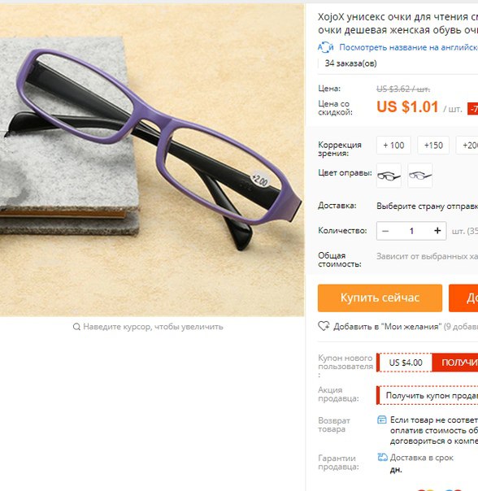The width and height of the screenshot is (478, 491).
Task: Choose the +200 vision correction option
Action: click(467, 146)
